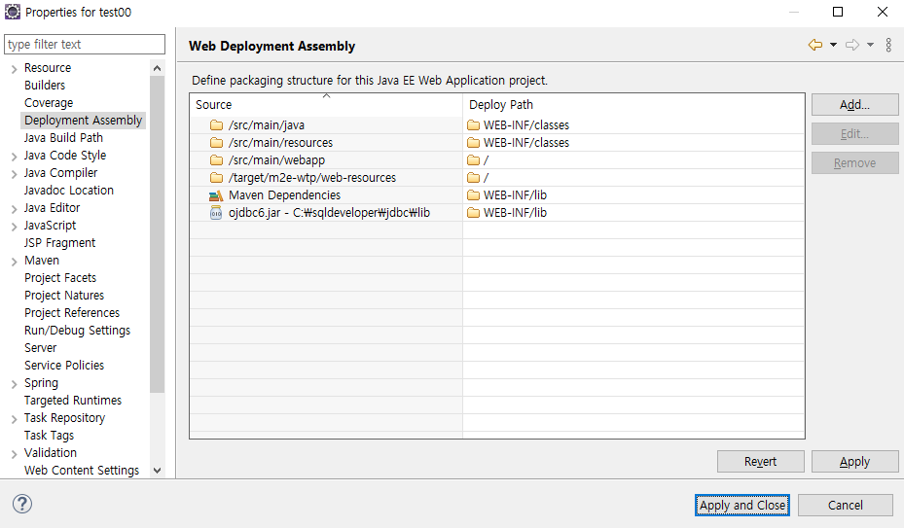Click the help question mark icon
The width and height of the screenshot is (904, 528).
click(22, 504)
